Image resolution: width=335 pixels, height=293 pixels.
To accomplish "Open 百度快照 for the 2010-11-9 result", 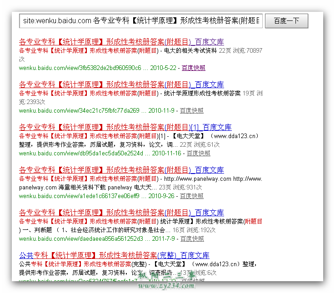I will pyautogui.click(x=192, y=111).
